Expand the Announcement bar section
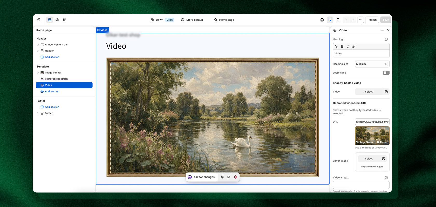 [38, 45]
